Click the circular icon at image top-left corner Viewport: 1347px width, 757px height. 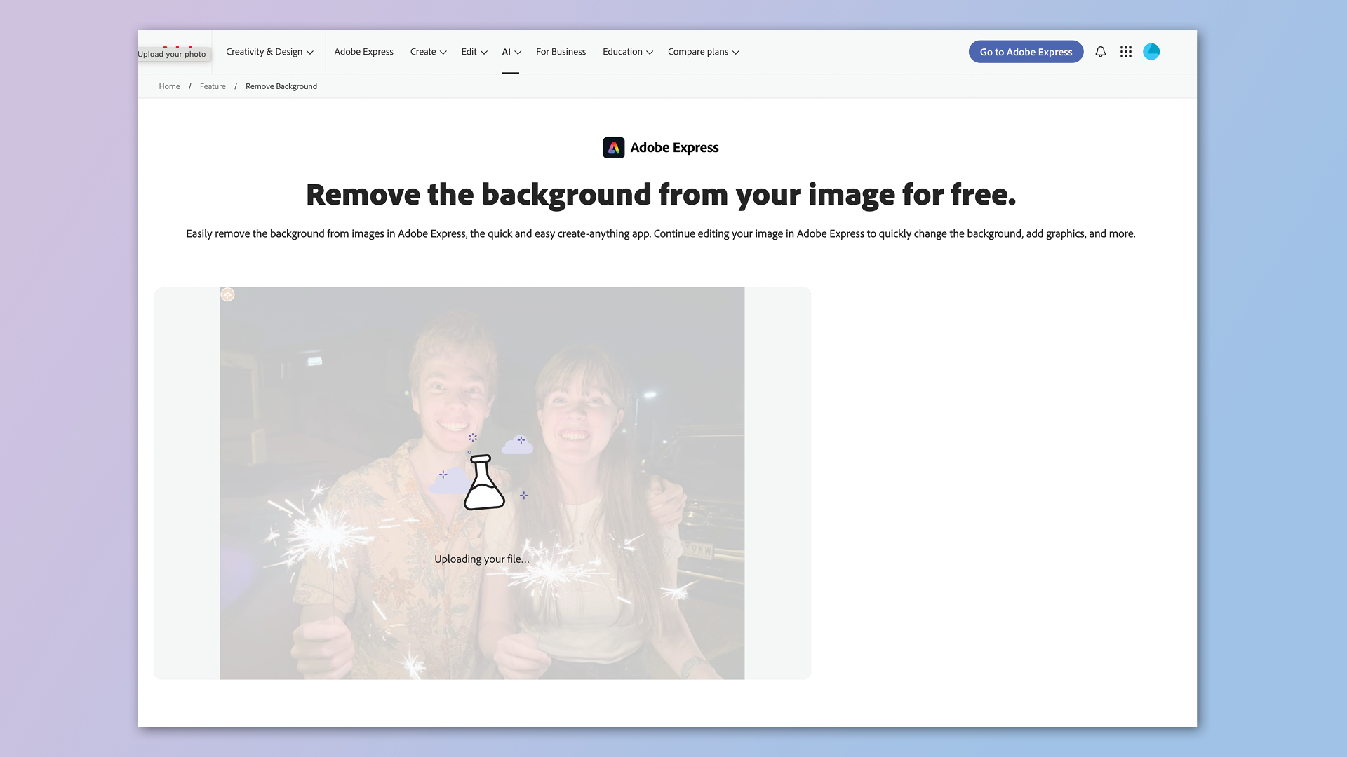pyautogui.click(x=227, y=294)
